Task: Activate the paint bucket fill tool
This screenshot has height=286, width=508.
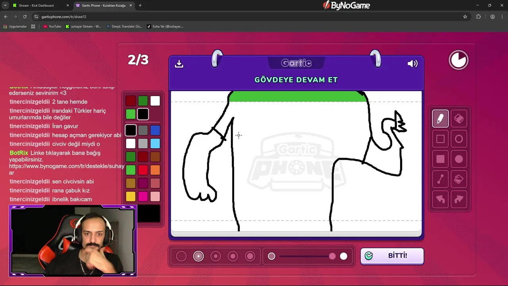Action: [x=459, y=180]
